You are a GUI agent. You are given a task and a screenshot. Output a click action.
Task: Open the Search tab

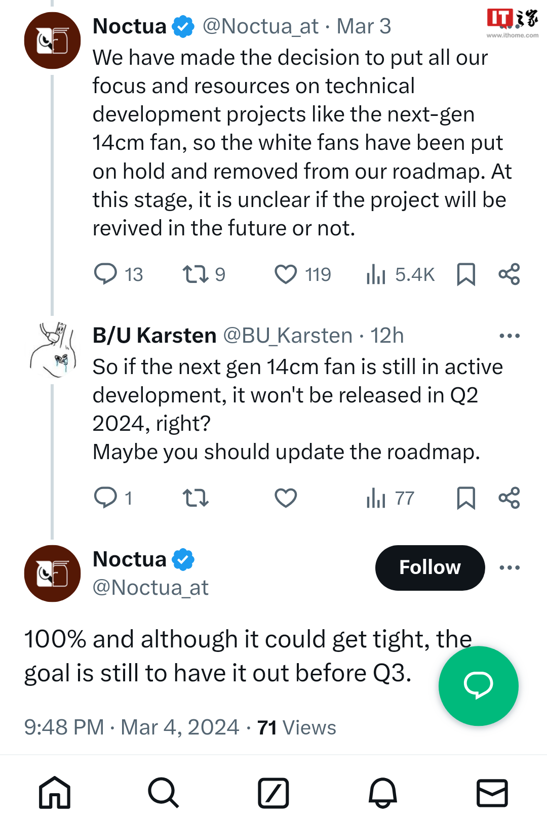164,792
